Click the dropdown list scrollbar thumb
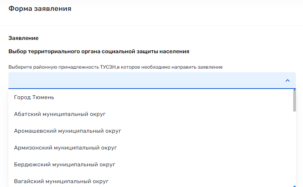The image size is (303, 187). click(294, 101)
